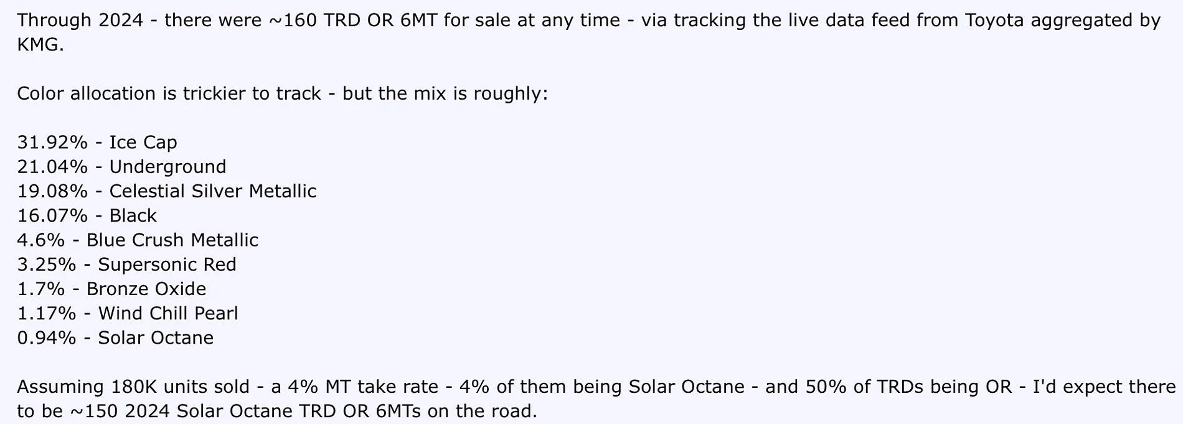The width and height of the screenshot is (1183, 424).
Task: Click the text 'KMG.' on second line
Action: (x=40, y=45)
